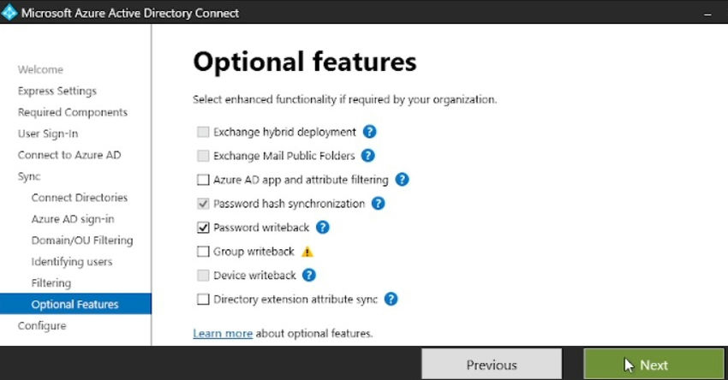
Task: Open help for Directory extension attribute sync
Action: pos(391,300)
